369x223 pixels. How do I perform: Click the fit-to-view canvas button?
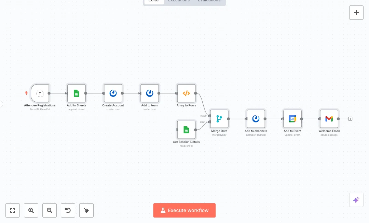13,210
